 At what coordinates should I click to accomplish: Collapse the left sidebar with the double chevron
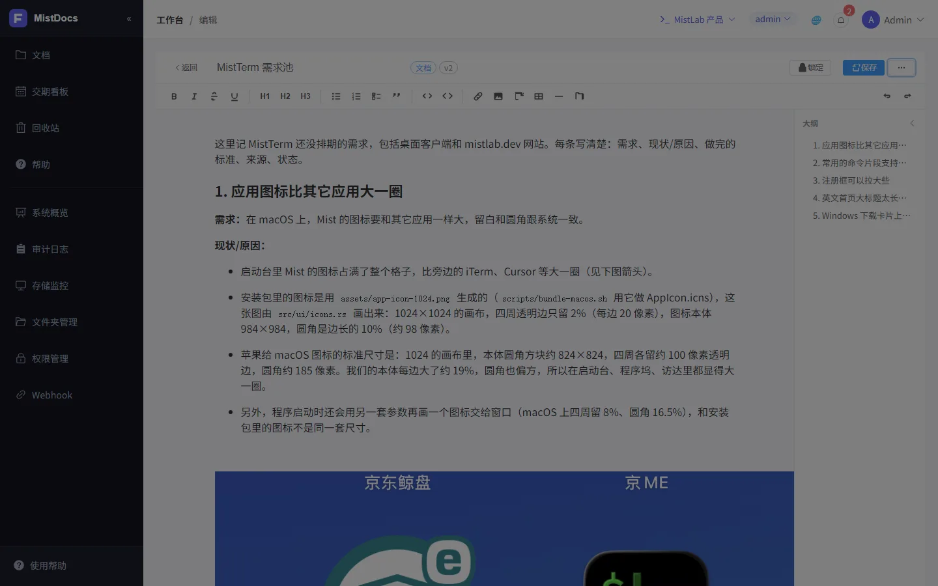coord(129,19)
